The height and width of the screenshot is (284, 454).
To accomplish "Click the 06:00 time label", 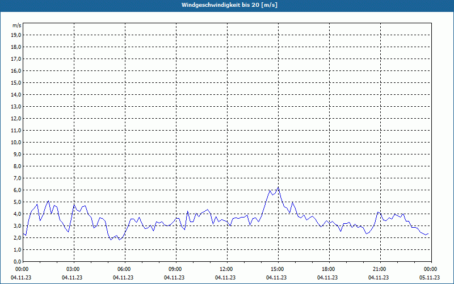I will (125, 269).
